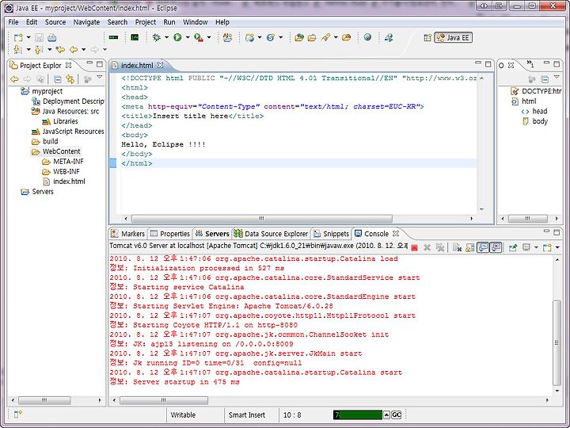Open Outline view menu triangle
The width and height of the screenshot is (570, 428).
click(557, 77)
